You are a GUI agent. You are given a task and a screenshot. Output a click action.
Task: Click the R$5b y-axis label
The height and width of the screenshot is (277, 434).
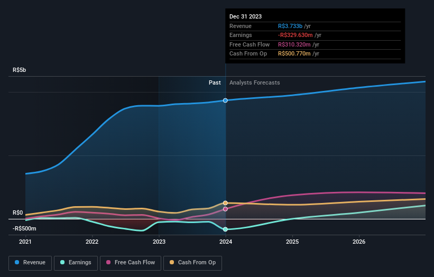20,70
